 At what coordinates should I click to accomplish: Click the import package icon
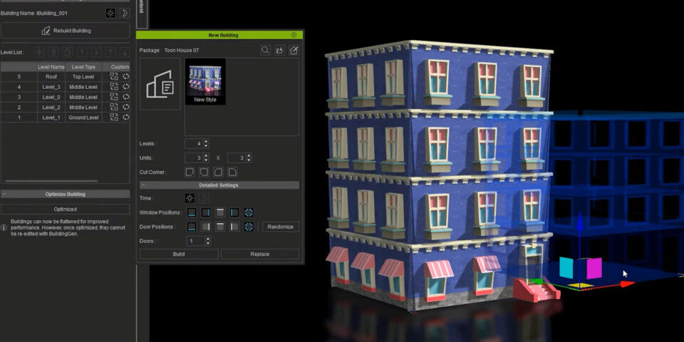tap(279, 51)
